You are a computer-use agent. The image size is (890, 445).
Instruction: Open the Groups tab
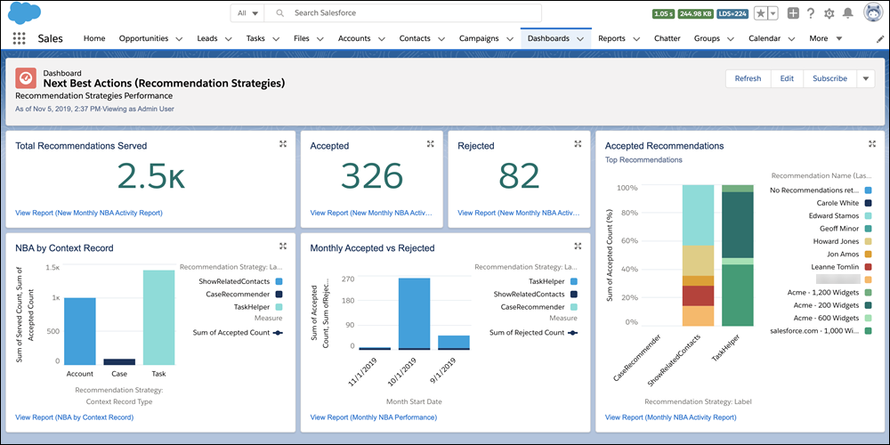tap(707, 38)
